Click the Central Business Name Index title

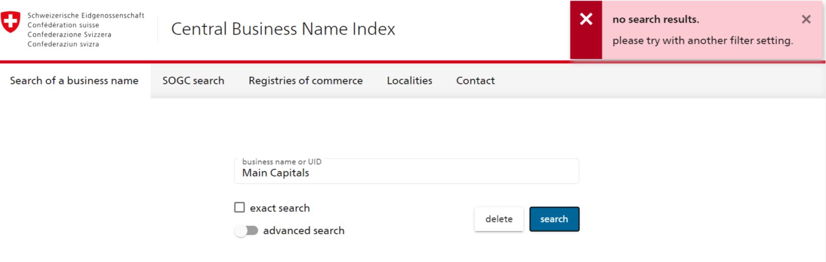pyautogui.click(x=283, y=29)
